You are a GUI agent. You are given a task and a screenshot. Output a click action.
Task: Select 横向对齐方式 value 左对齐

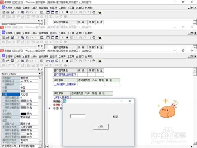29,140
